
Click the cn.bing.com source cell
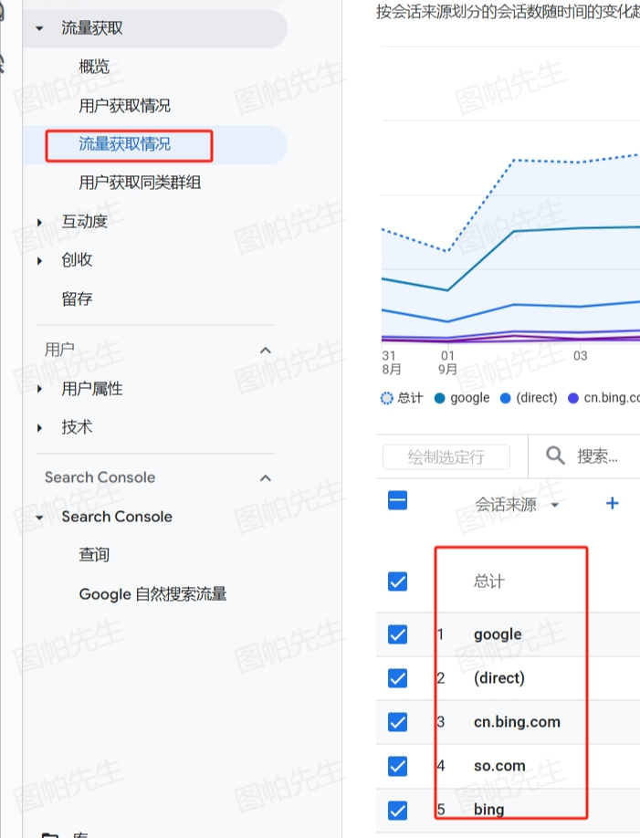tap(517, 722)
